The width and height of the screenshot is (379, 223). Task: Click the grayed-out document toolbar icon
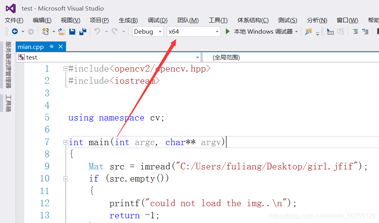341,32
